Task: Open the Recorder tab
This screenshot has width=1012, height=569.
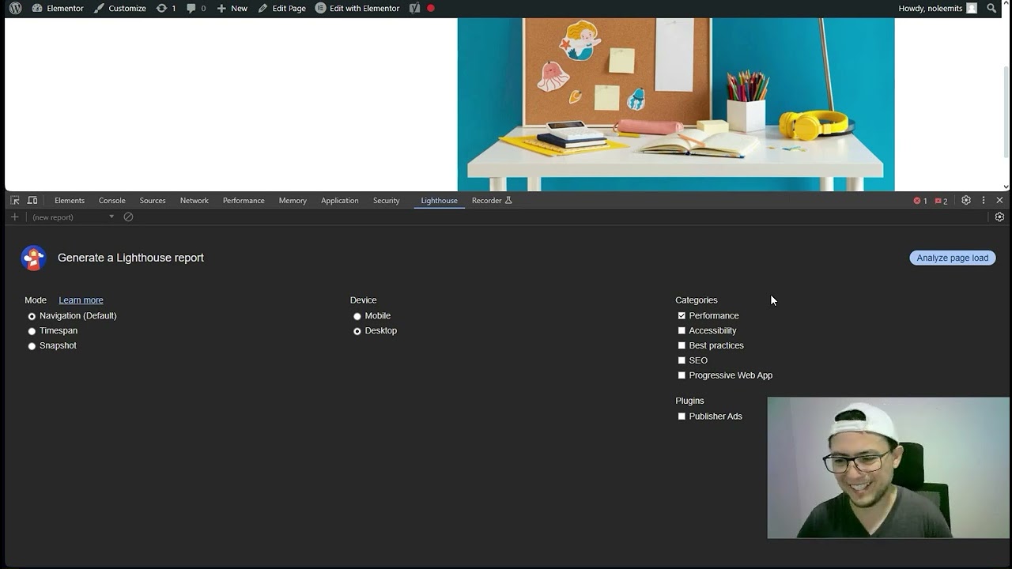Action: click(492, 201)
